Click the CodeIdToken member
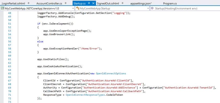Viewport: 220px width, 103px height. (115, 95)
